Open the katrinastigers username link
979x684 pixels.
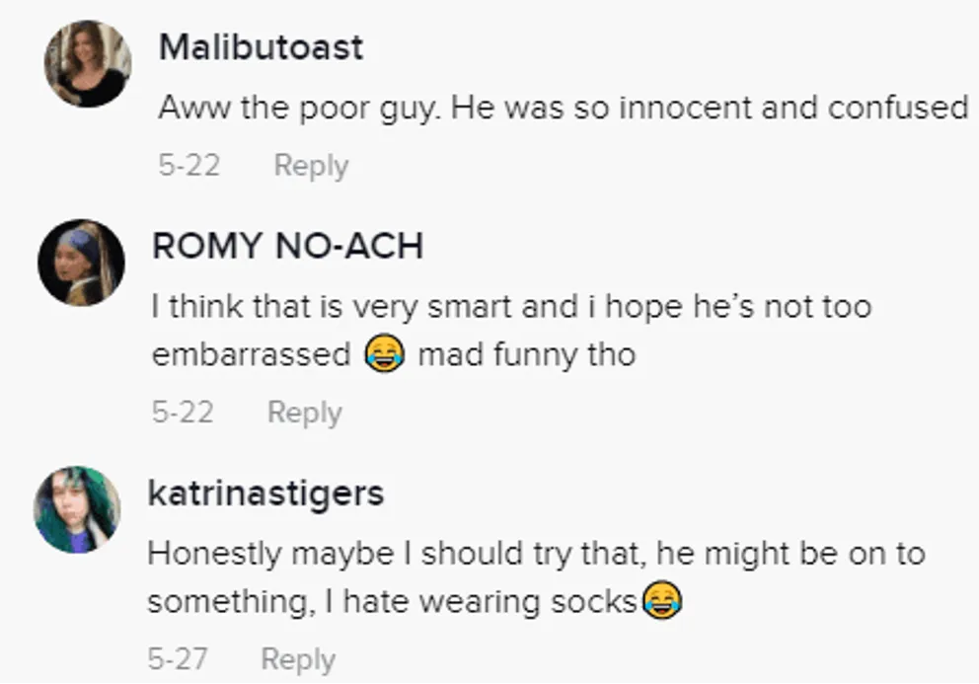pos(265,493)
